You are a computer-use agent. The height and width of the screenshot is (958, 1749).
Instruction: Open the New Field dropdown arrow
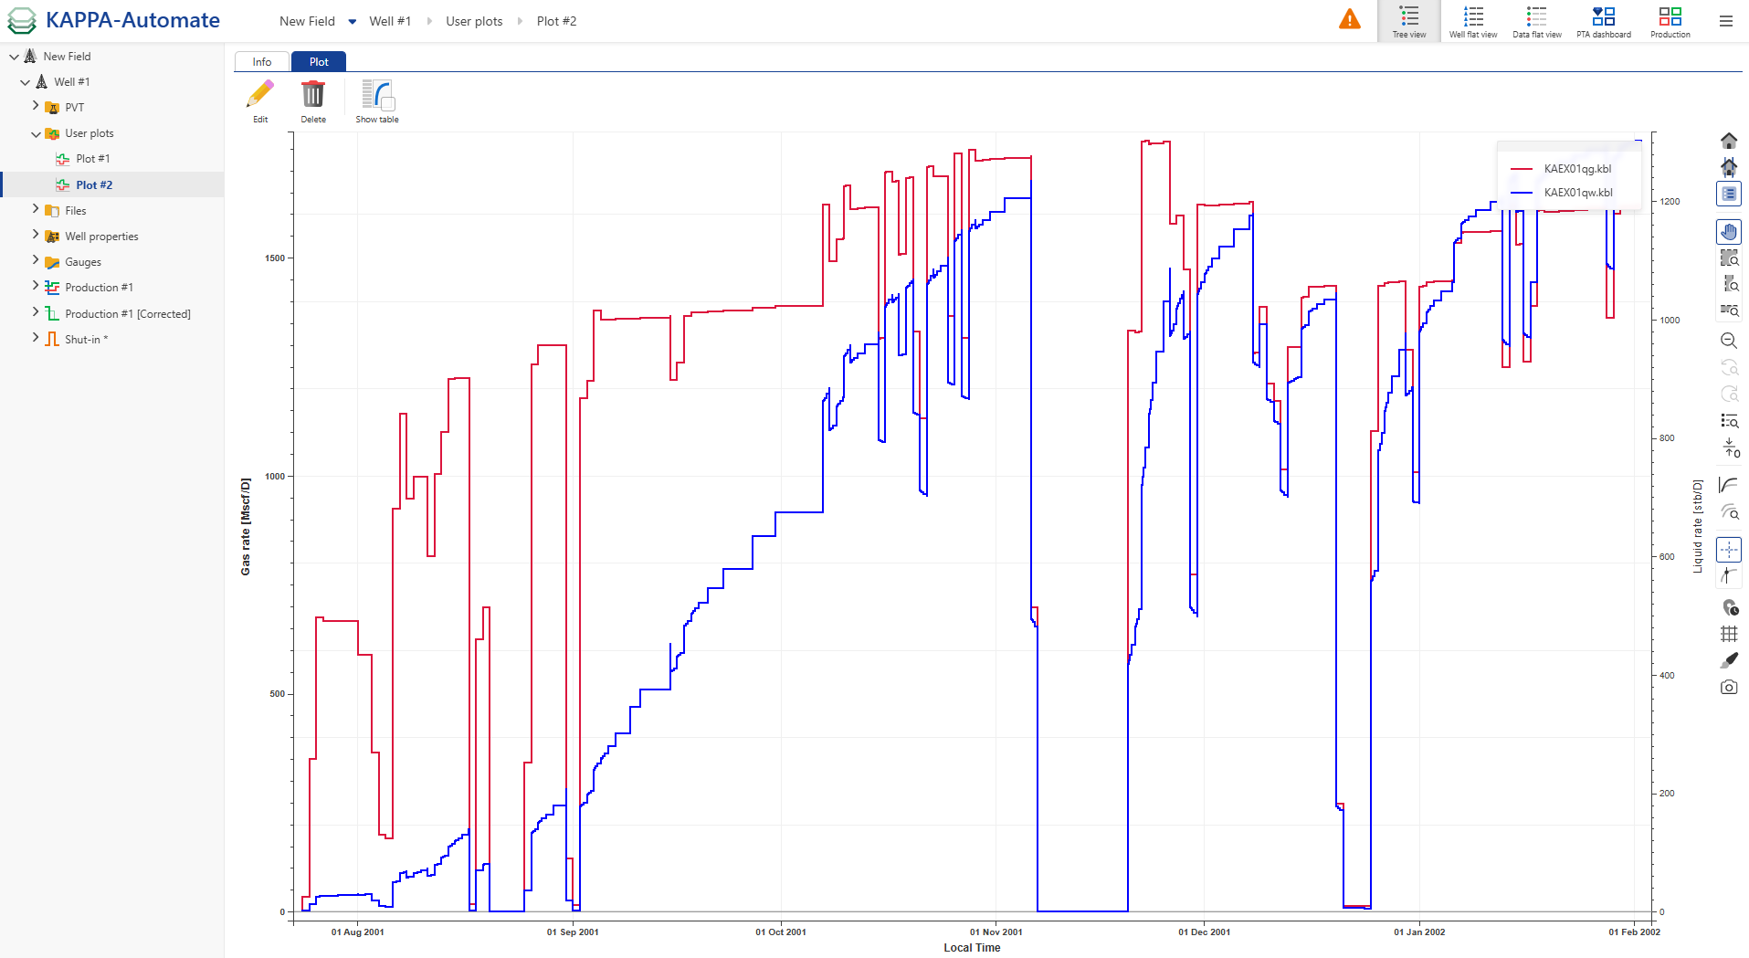pyautogui.click(x=353, y=21)
